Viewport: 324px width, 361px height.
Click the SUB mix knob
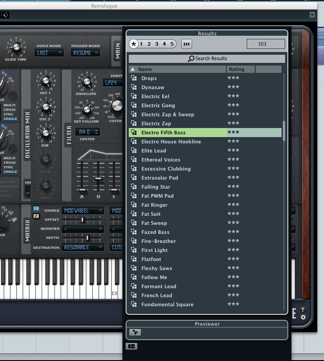point(46,133)
